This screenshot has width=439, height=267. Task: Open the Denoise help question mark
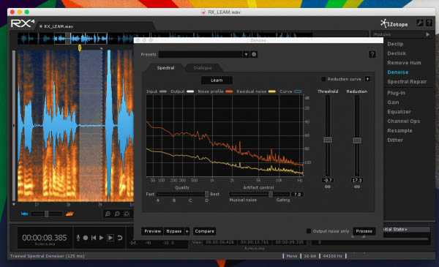point(372,54)
